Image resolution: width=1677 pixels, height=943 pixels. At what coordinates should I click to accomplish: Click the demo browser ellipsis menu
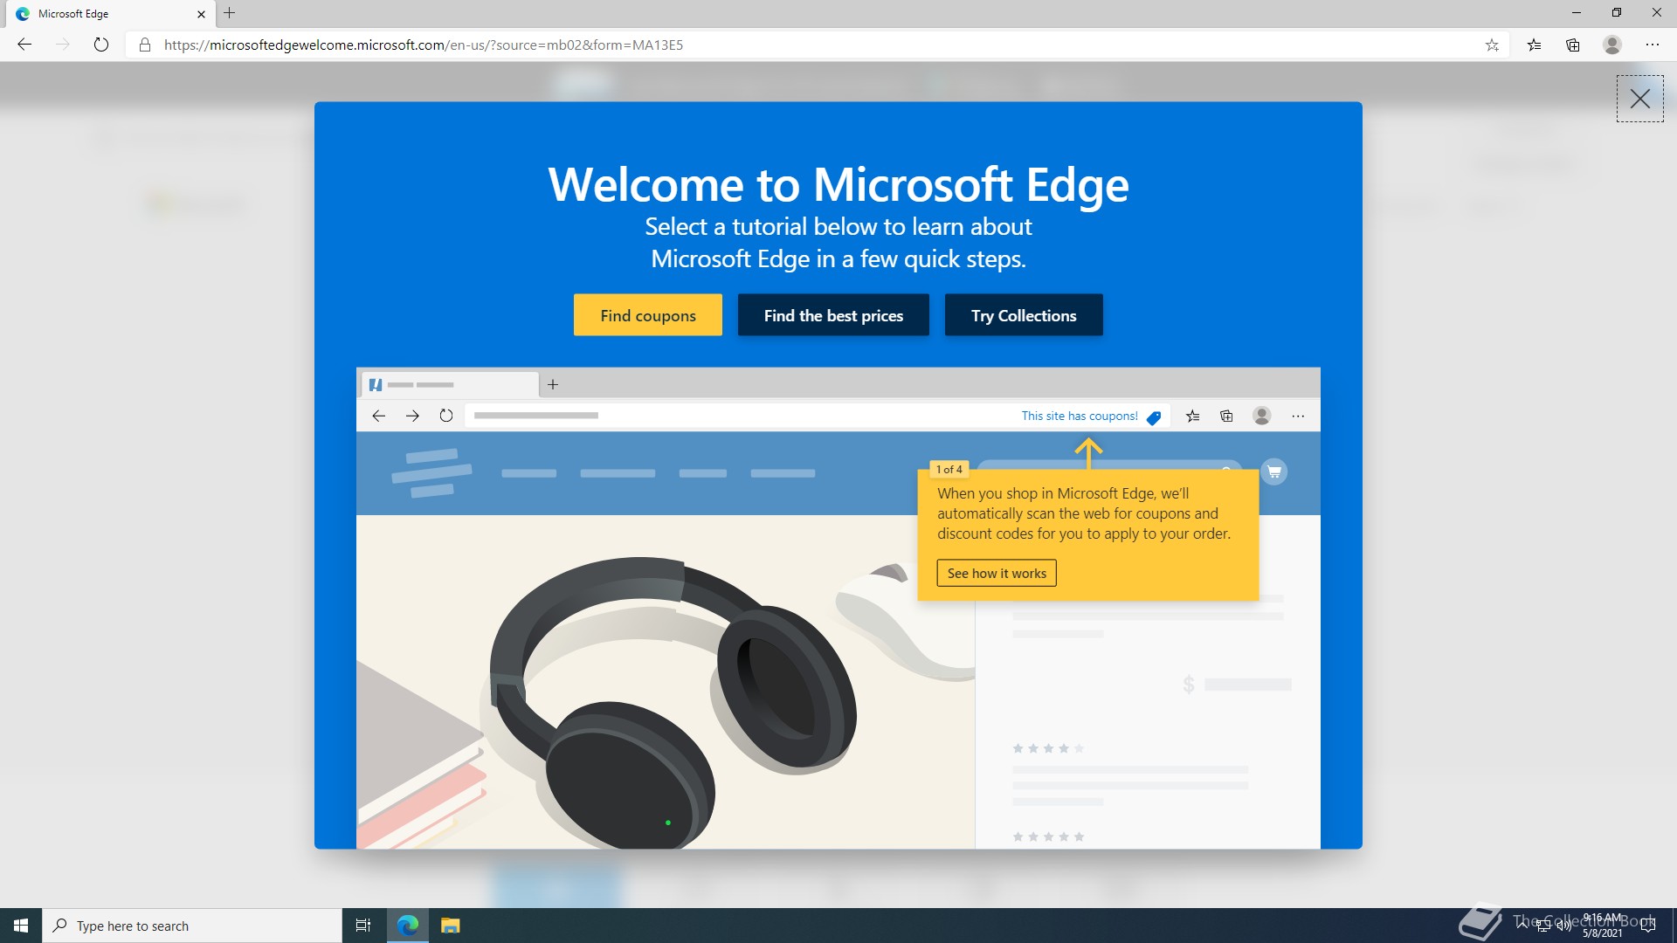pos(1298,416)
